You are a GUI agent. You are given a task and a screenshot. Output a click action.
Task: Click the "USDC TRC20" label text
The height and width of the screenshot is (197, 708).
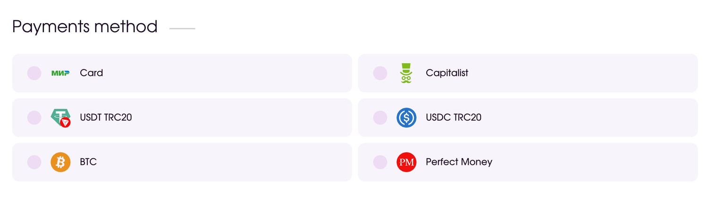click(454, 118)
